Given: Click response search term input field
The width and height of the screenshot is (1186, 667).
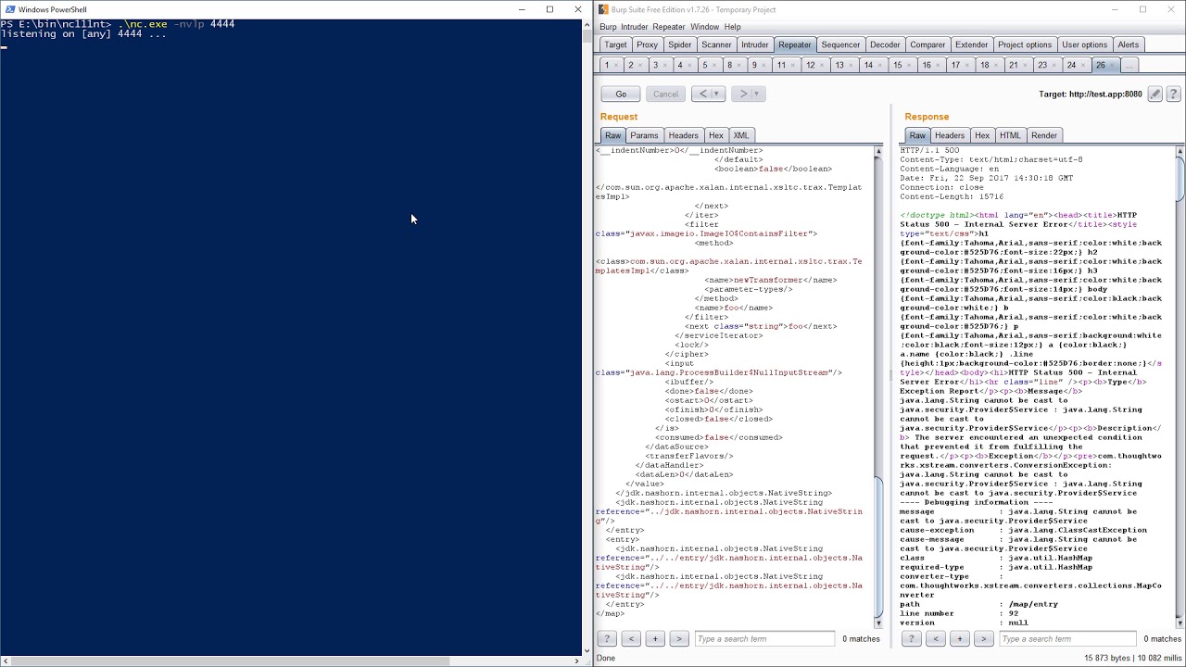Looking at the screenshot, I should (1067, 638).
